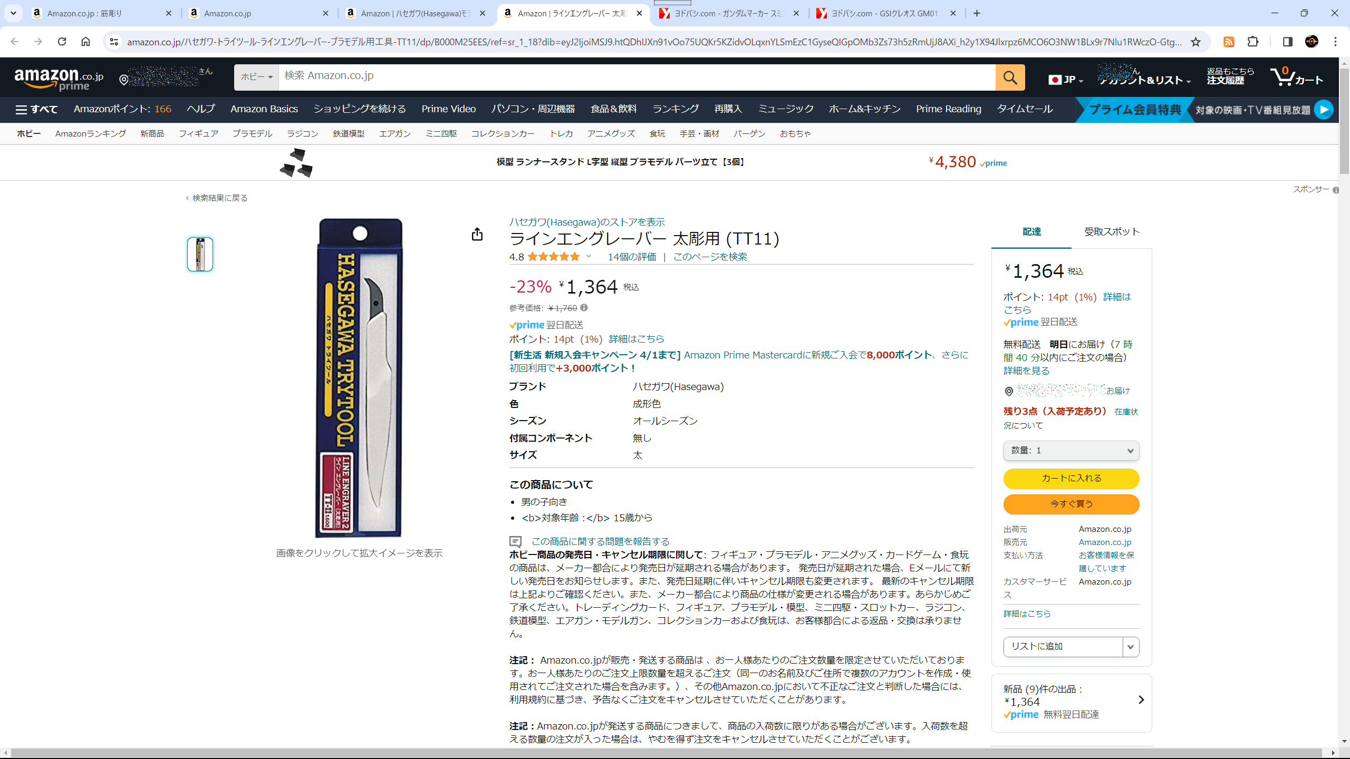Screen dimensions: 1350x759
Task: Open Chrome three-dot menu
Action: [1335, 42]
